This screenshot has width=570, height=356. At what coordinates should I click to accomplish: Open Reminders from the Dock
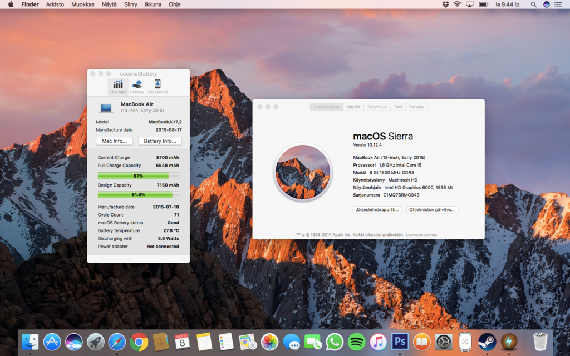(x=226, y=342)
